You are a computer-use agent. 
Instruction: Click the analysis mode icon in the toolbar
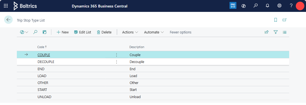(44, 32)
